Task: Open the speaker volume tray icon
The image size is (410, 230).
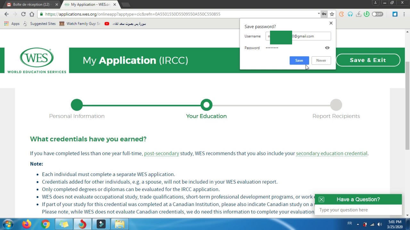Action: (x=380, y=224)
